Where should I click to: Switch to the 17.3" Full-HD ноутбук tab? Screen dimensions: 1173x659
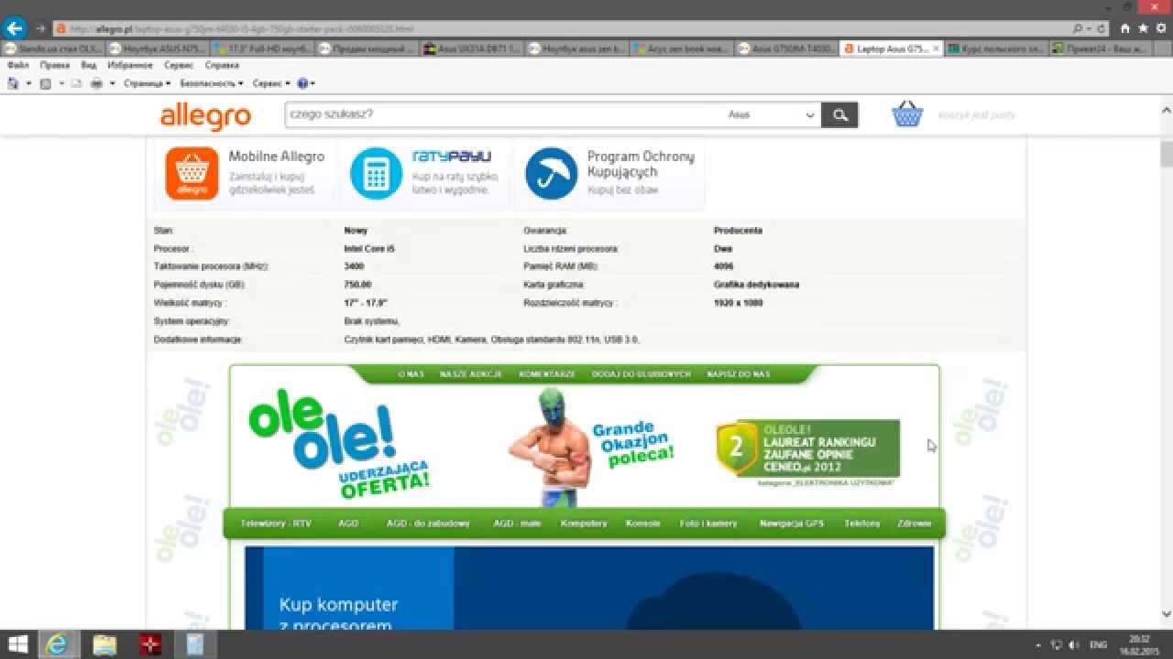pos(263,49)
